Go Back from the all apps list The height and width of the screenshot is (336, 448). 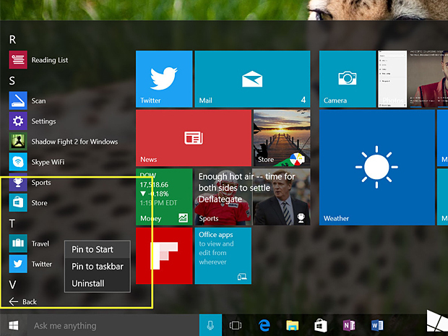point(23,301)
